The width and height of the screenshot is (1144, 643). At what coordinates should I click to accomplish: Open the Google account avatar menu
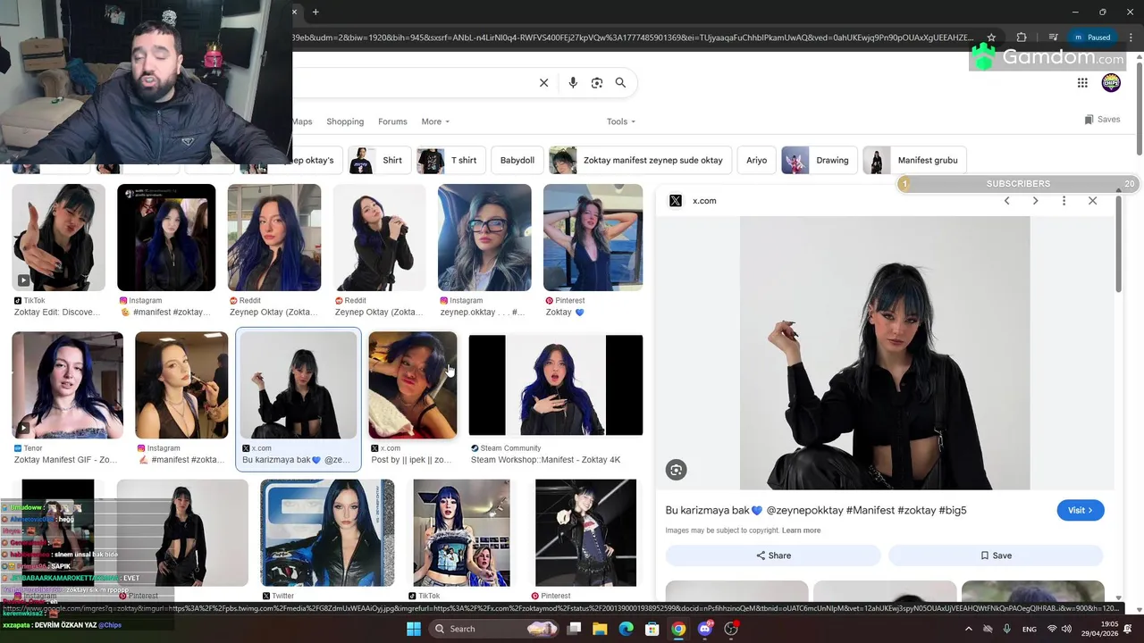click(x=1111, y=82)
